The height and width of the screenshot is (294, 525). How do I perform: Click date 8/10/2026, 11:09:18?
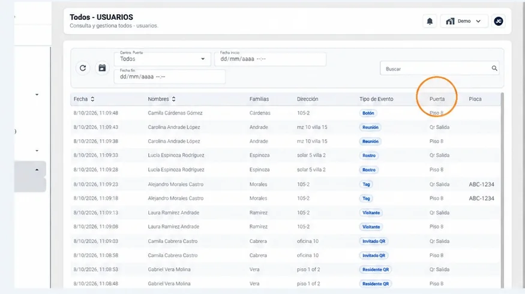point(96,198)
